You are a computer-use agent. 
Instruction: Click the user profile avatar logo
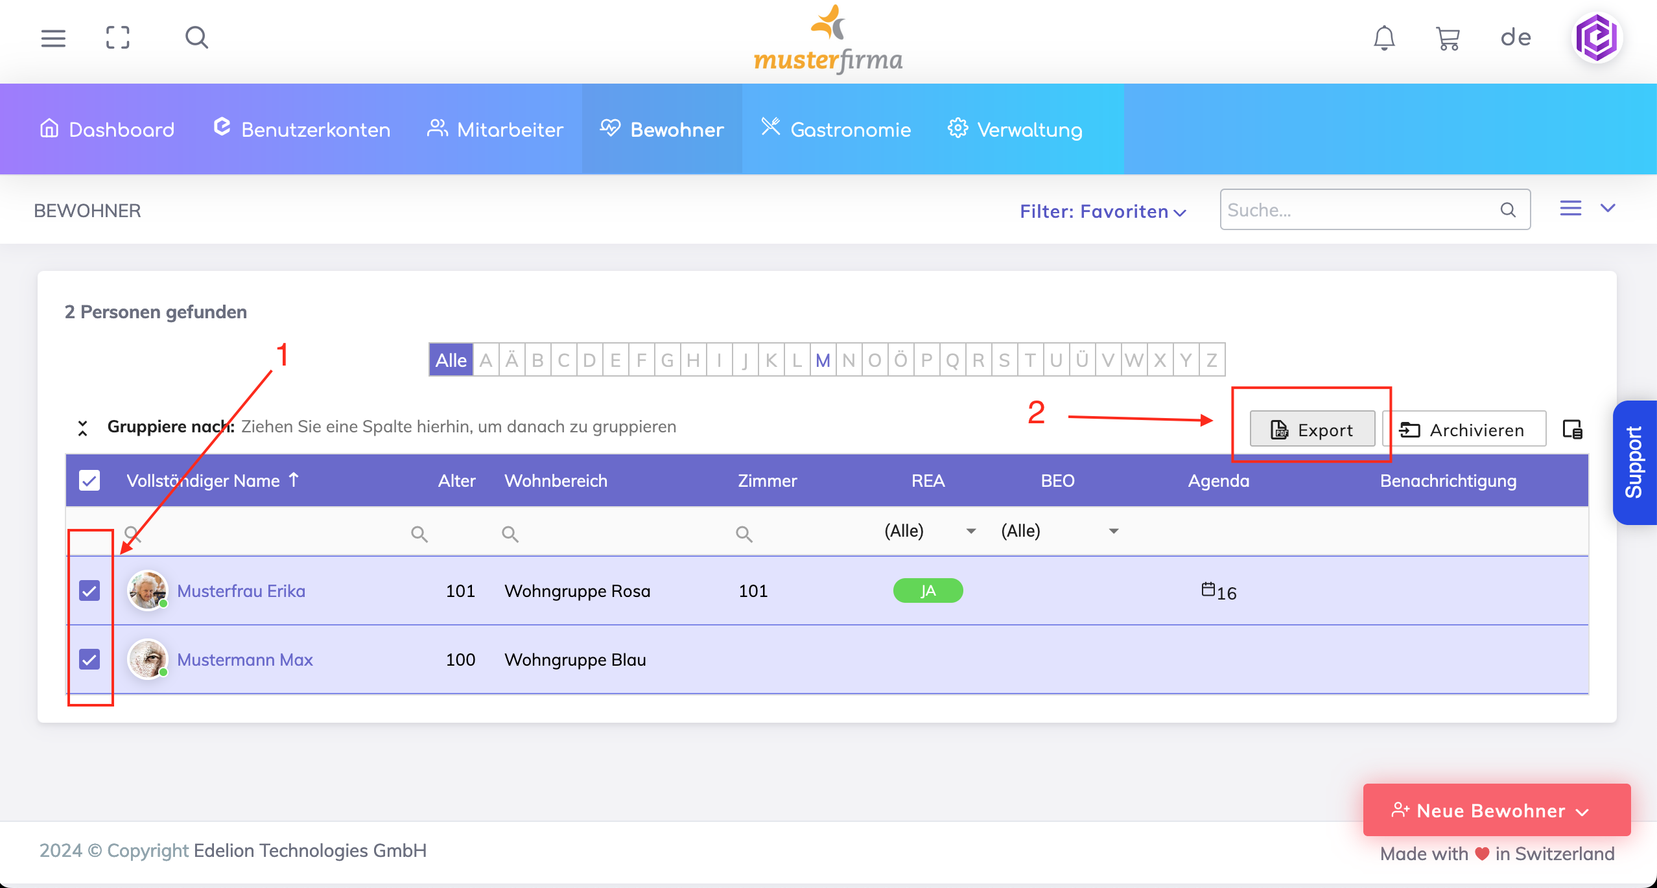(1597, 38)
